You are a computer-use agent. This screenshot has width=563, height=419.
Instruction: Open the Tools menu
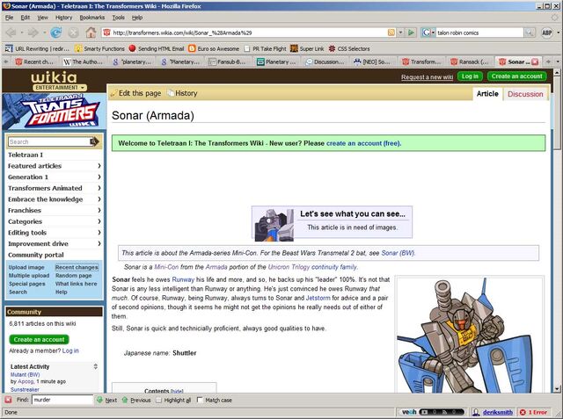pos(118,18)
